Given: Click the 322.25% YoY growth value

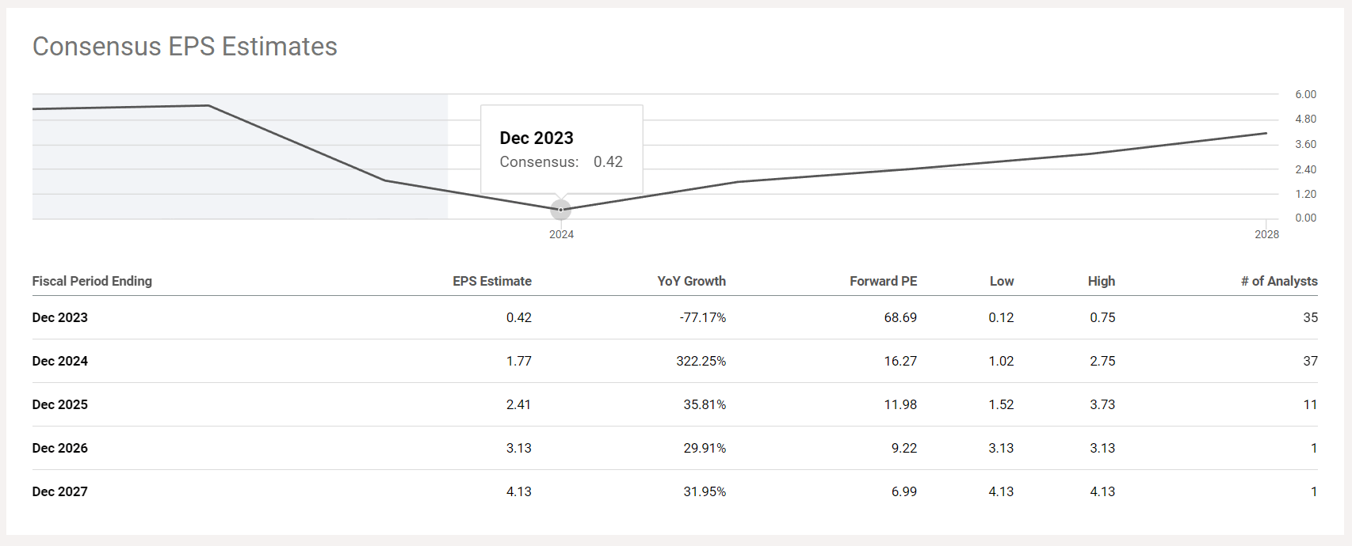Looking at the screenshot, I should [x=701, y=361].
